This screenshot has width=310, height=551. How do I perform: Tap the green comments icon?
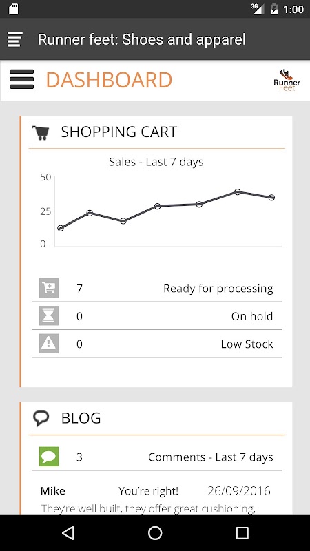(x=49, y=457)
